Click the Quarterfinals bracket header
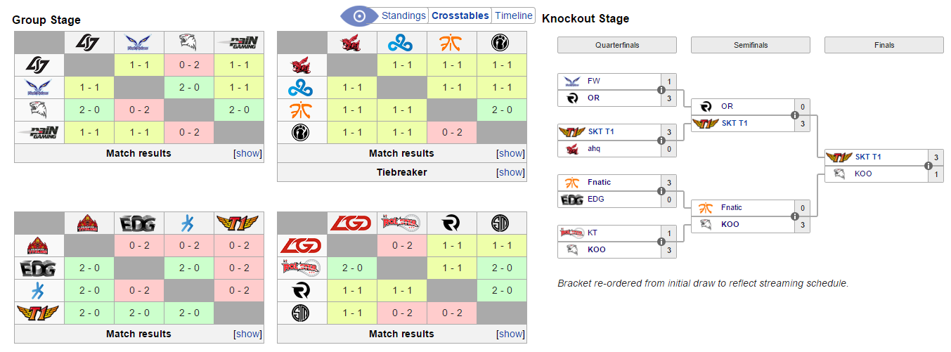The height and width of the screenshot is (352, 951). (616, 45)
